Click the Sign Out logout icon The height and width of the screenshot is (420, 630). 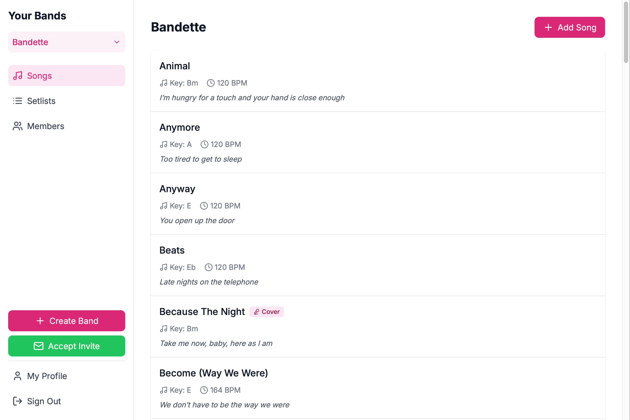click(18, 401)
